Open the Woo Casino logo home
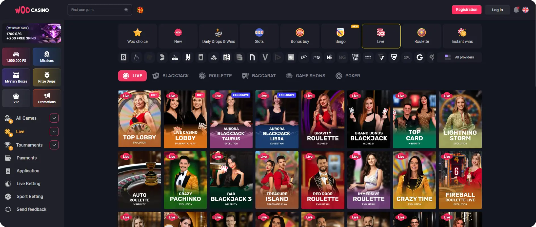Viewport: 536px width, 227px height. [32, 10]
